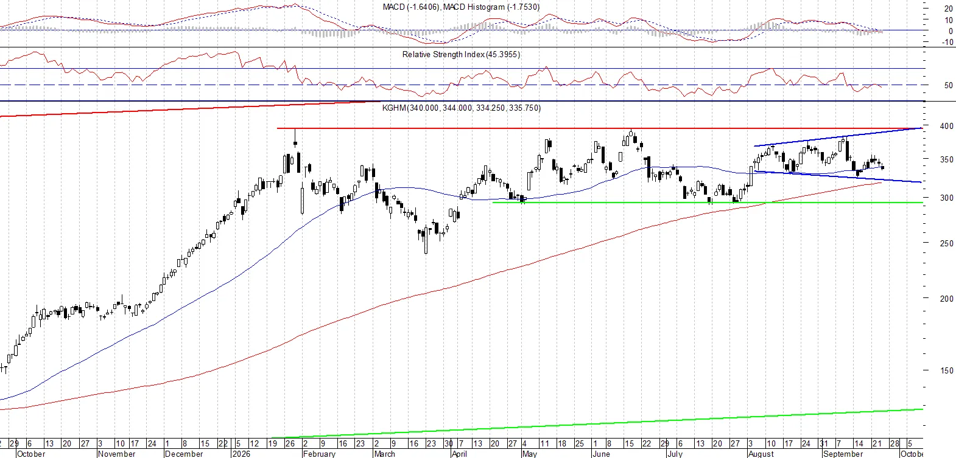Click the 250 price axis label
Screen dimensions: 956x458
[x=947, y=244]
